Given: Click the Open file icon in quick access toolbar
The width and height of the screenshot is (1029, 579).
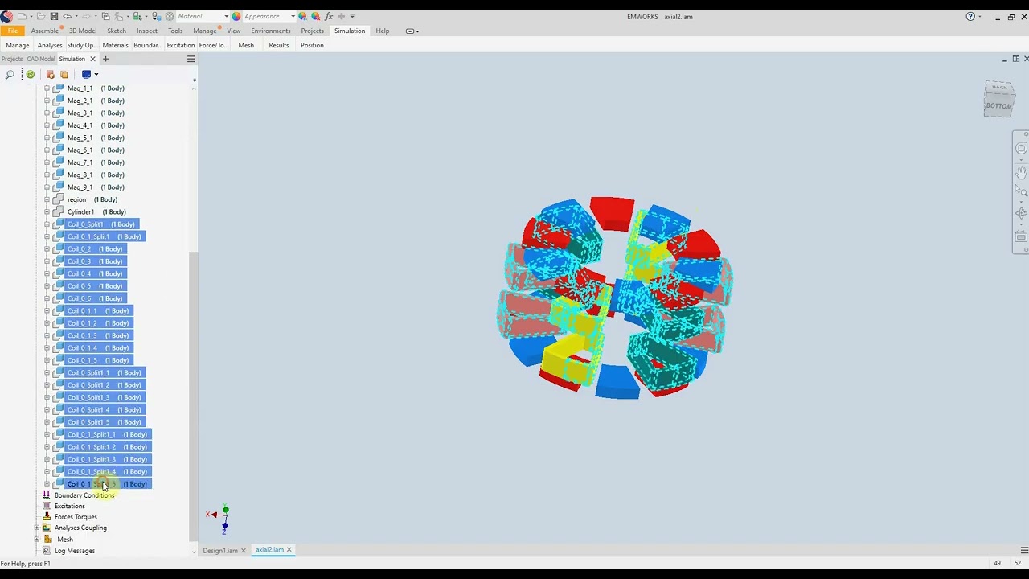Looking at the screenshot, I should (x=40, y=16).
